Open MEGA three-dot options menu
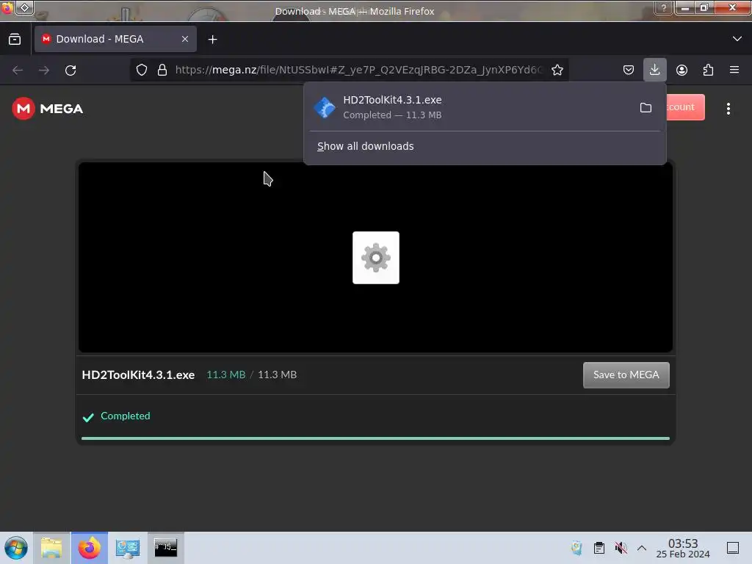The image size is (752, 564). [x=728, y=109]
